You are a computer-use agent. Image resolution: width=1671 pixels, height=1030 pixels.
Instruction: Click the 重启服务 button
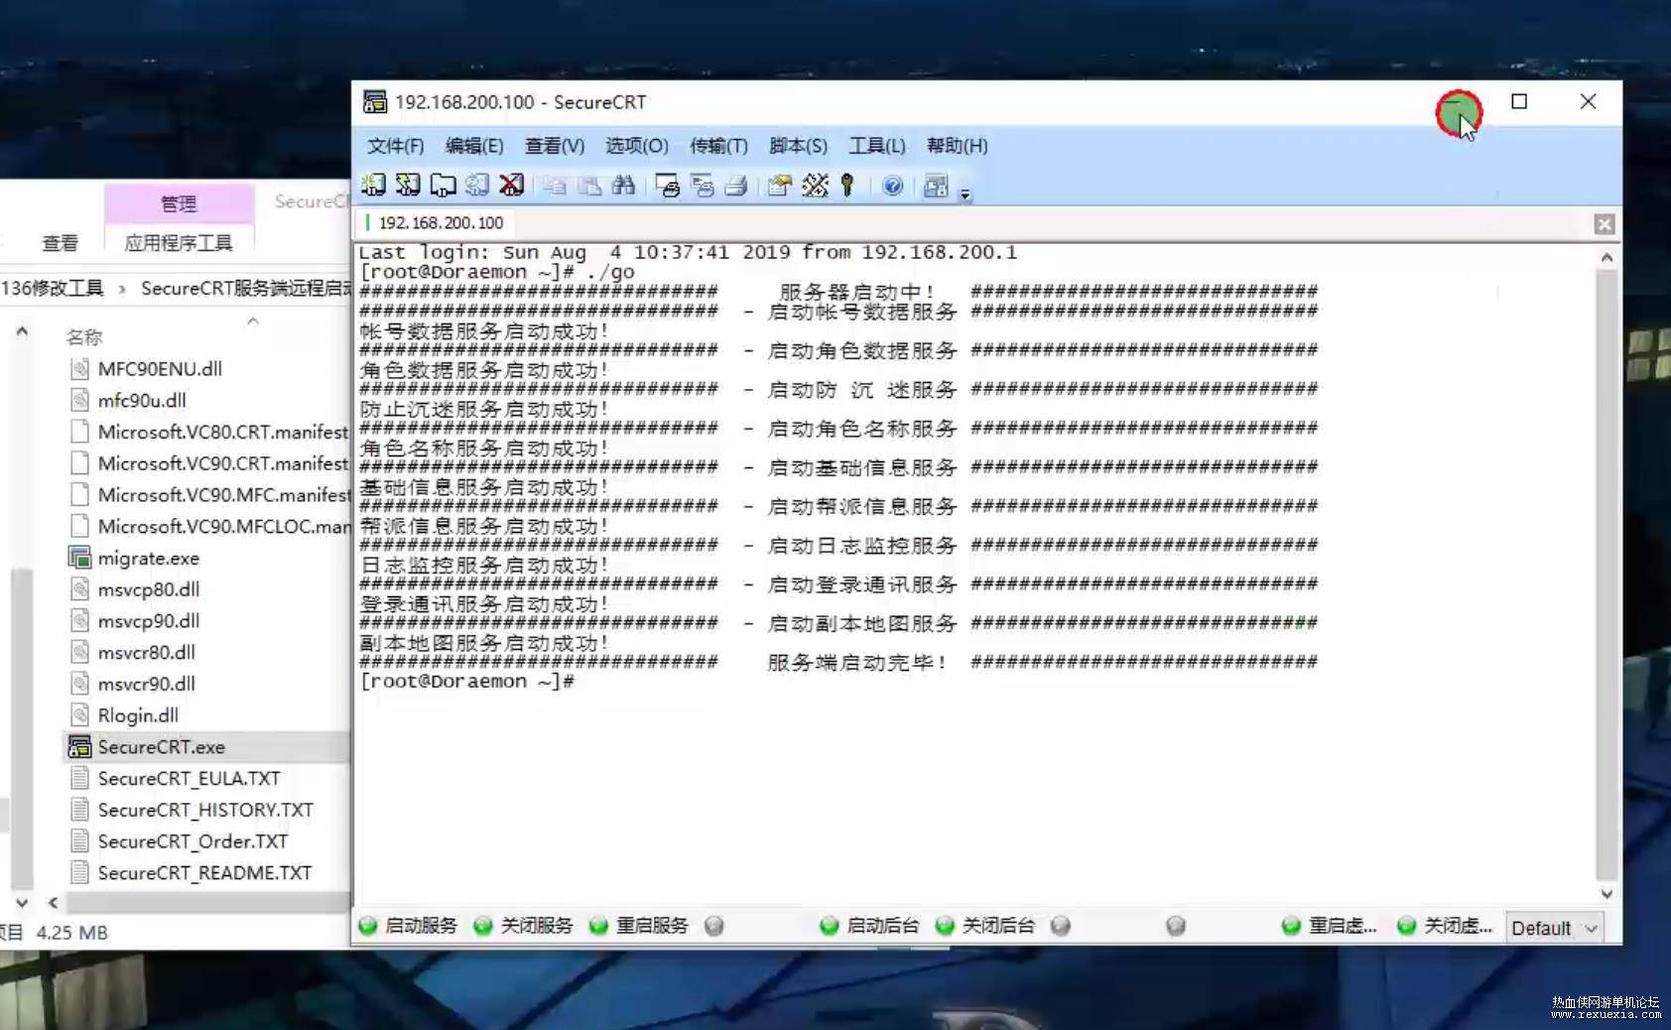pos(639,926)
